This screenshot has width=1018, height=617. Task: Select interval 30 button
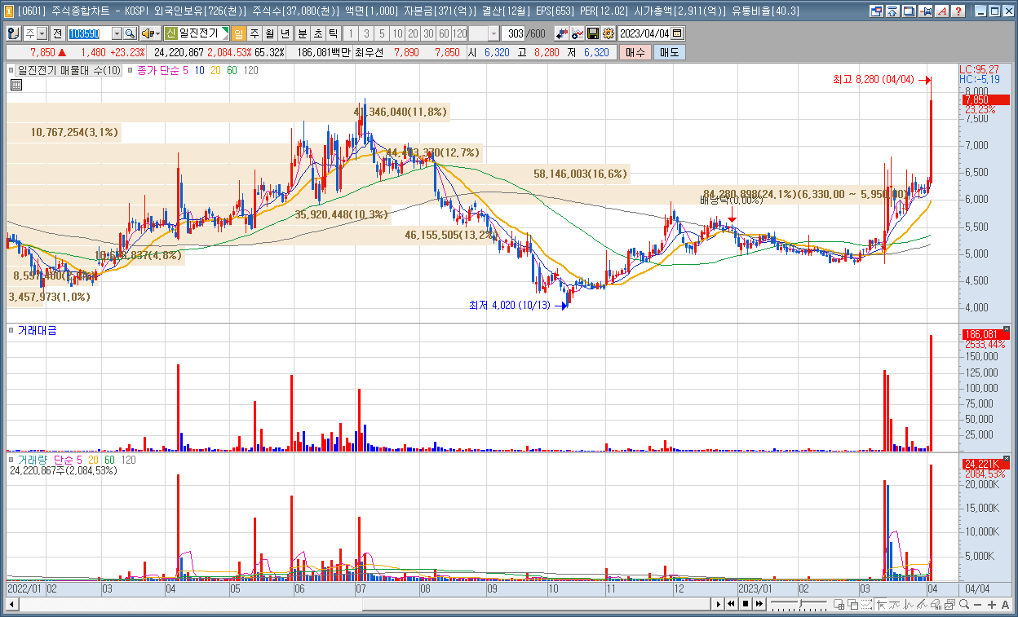(x=428, y=33)
